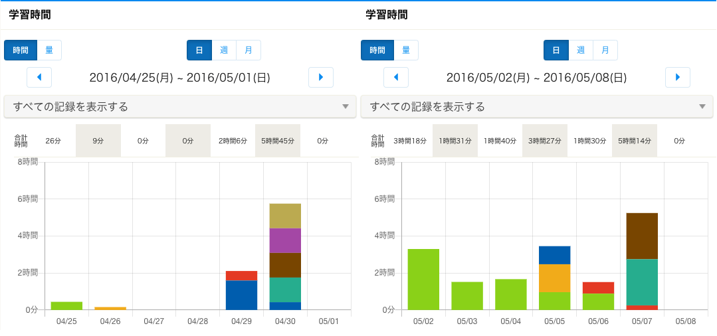Select 日 tab in right panel

click(x=556, y=50)
